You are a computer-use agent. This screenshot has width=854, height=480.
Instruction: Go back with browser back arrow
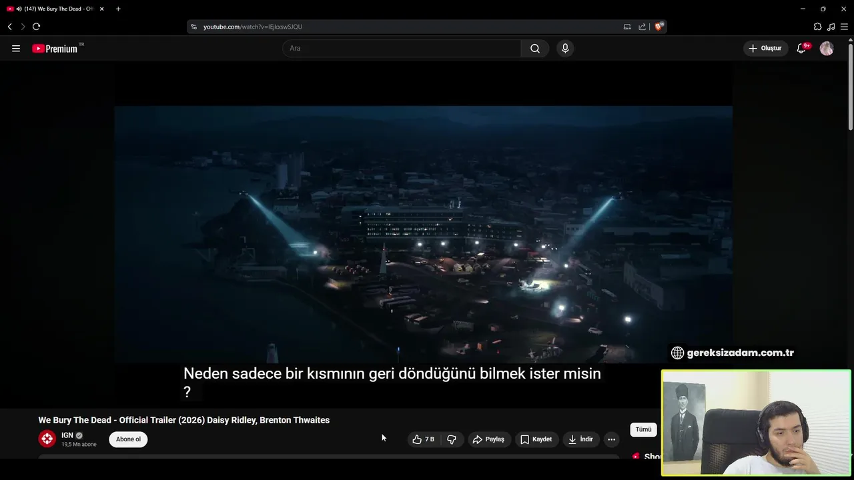[9, 27]
